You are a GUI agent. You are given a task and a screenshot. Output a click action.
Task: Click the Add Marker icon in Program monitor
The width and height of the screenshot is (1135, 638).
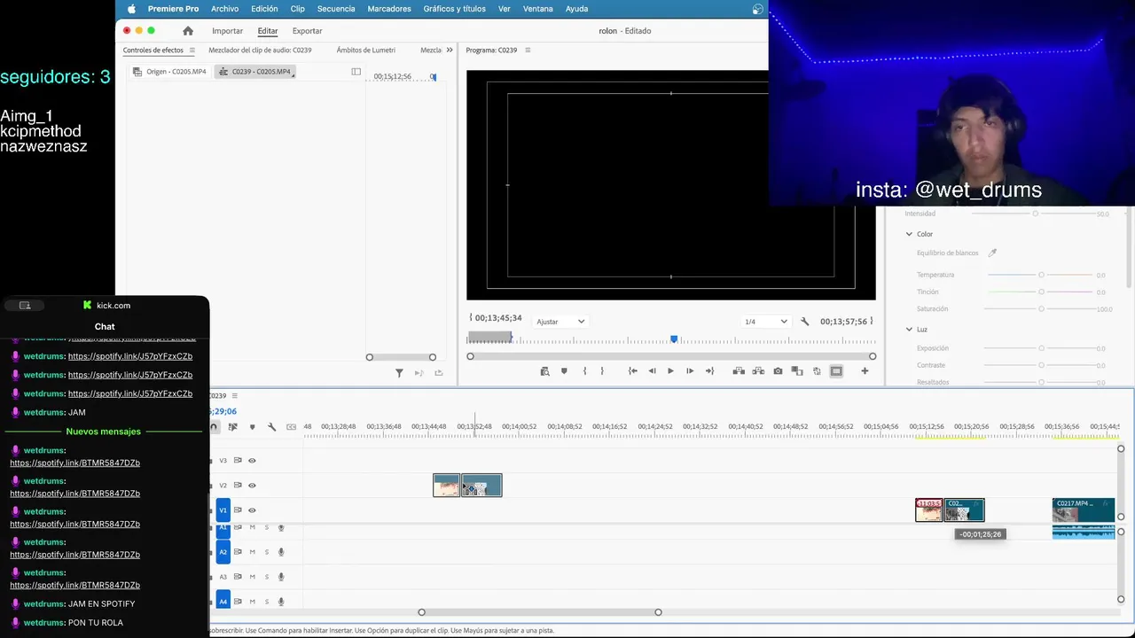point(564,371)
